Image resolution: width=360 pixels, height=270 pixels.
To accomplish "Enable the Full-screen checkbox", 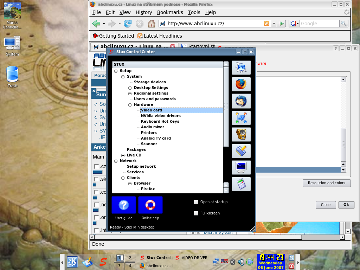I will (x=196, y=213).
